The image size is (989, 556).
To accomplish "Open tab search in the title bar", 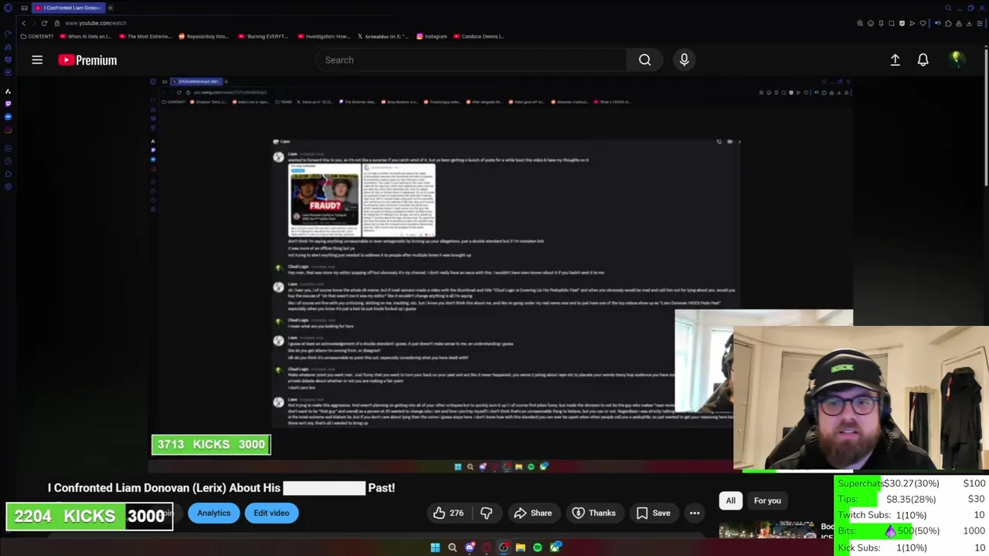I will 948,8.
